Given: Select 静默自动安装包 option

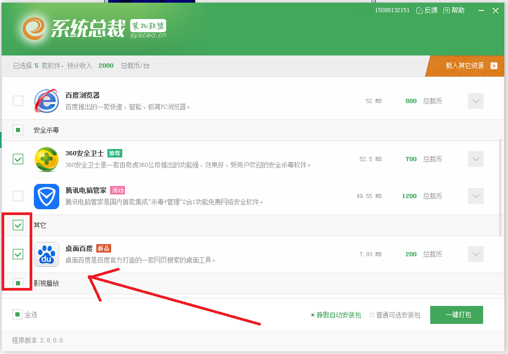Looking at the screenshot, I should (335, 315).
